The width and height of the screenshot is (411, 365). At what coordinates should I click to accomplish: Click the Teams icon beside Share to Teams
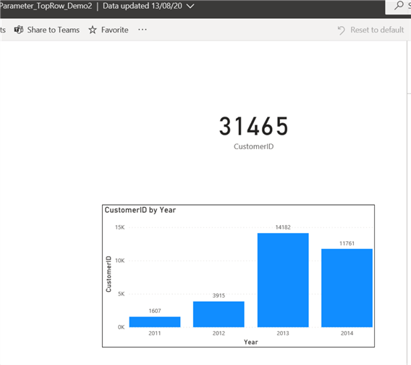tap(19, 30)
